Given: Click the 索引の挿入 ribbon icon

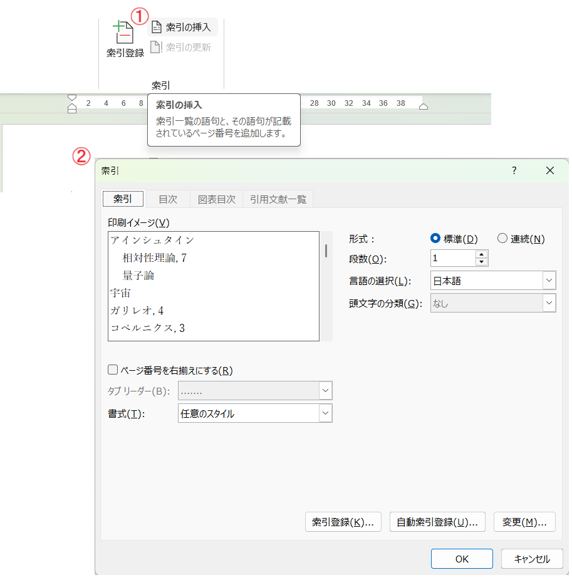Looking at the screenshot, I should coord(157,28).
